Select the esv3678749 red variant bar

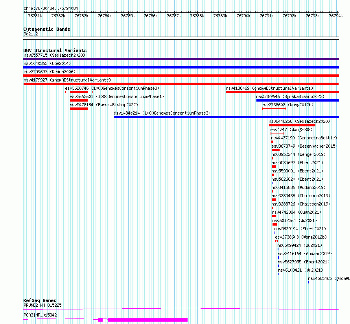pyautogui.click(x=276, y=150)
